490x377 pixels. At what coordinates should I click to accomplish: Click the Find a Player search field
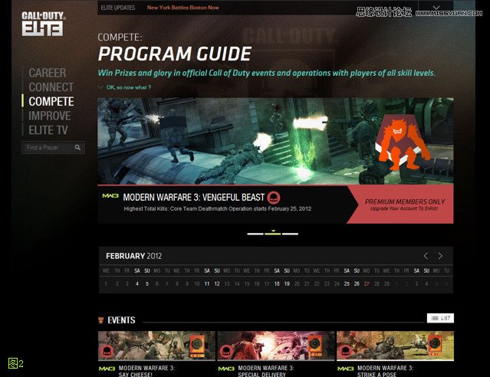click(x=53, y=147)
